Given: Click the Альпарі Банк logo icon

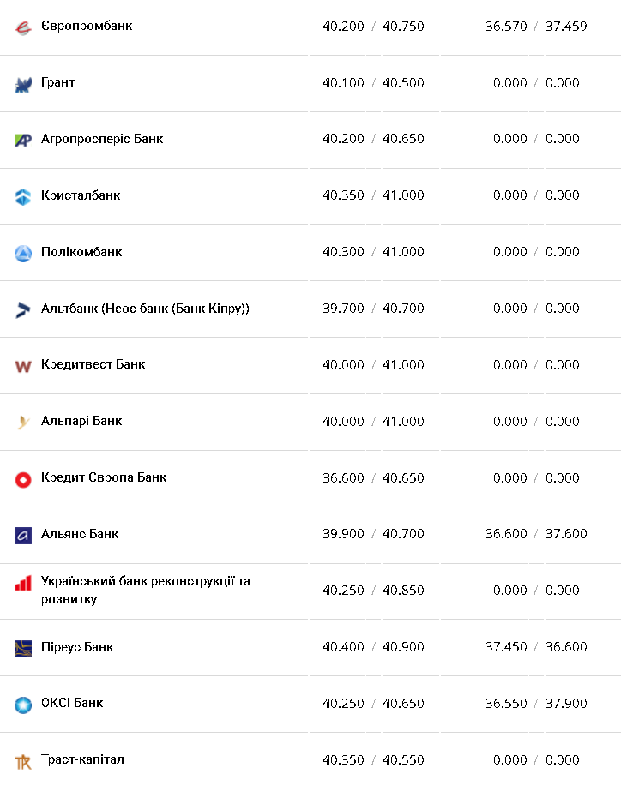Looking at the screenshot, I should coord(23,422).
